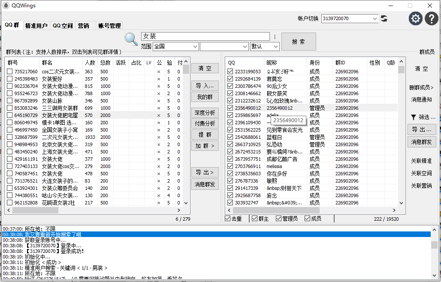The width and height of the screenshot is (441, 282).
Task: Open the 全国 range dropdown
Action: [x=195, y=46]
